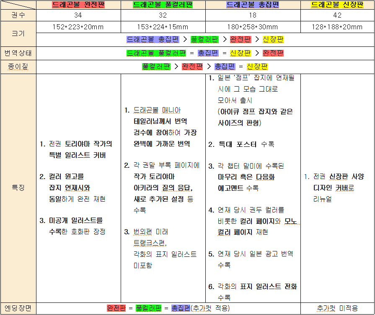Click feature '미공개 일러스트를 수록한 호화판 장정'
Screen dimensions: 375x315
click(73, 226)
